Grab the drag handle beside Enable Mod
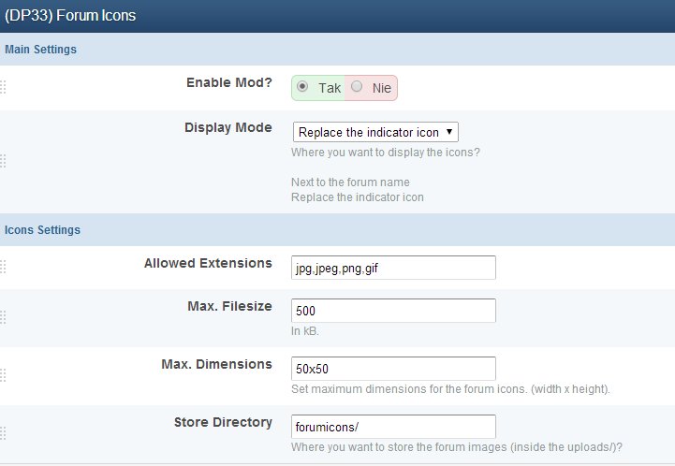The image size is (675, 466). 3,87
